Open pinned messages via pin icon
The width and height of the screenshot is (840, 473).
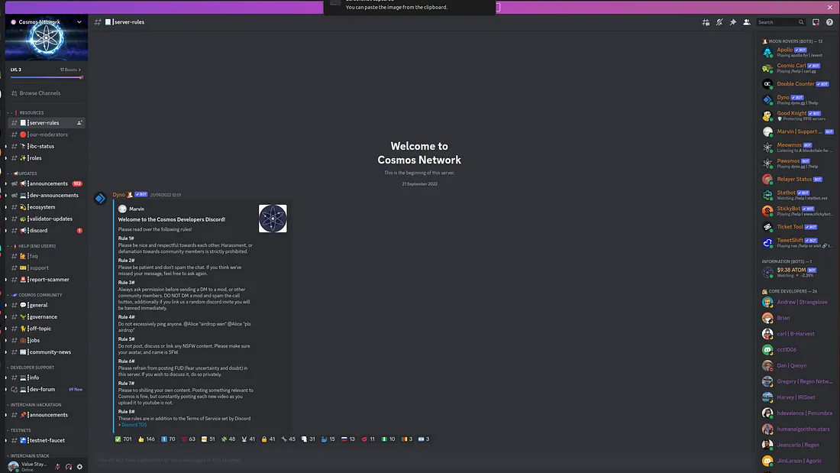point(732,22)
